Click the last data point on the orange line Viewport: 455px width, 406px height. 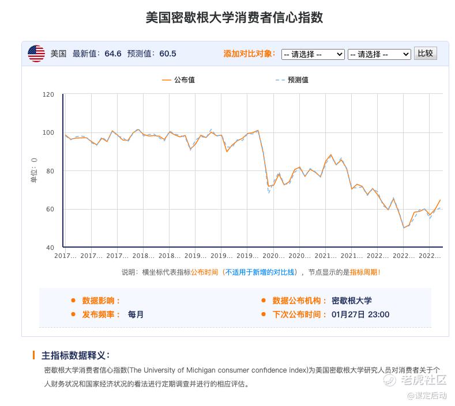(440, 200)
